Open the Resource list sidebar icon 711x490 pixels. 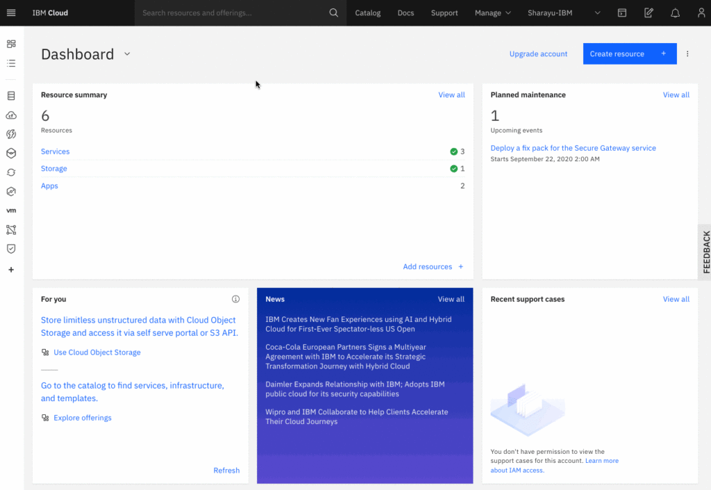point(11,63)
